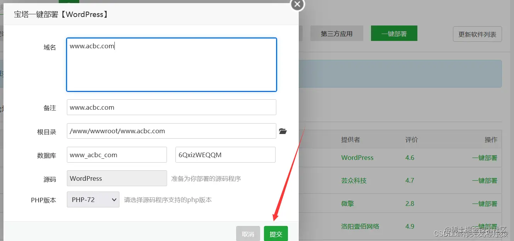Edit the root directory path field
Image resolution: width=514 pixels, height=241 pixels.
point(172,131)
